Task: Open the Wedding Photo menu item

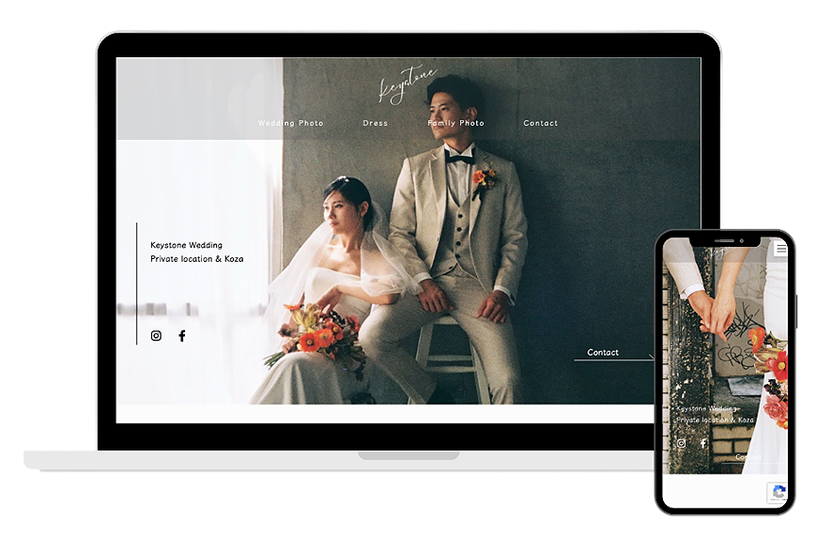Action: (x=290, y=124)
